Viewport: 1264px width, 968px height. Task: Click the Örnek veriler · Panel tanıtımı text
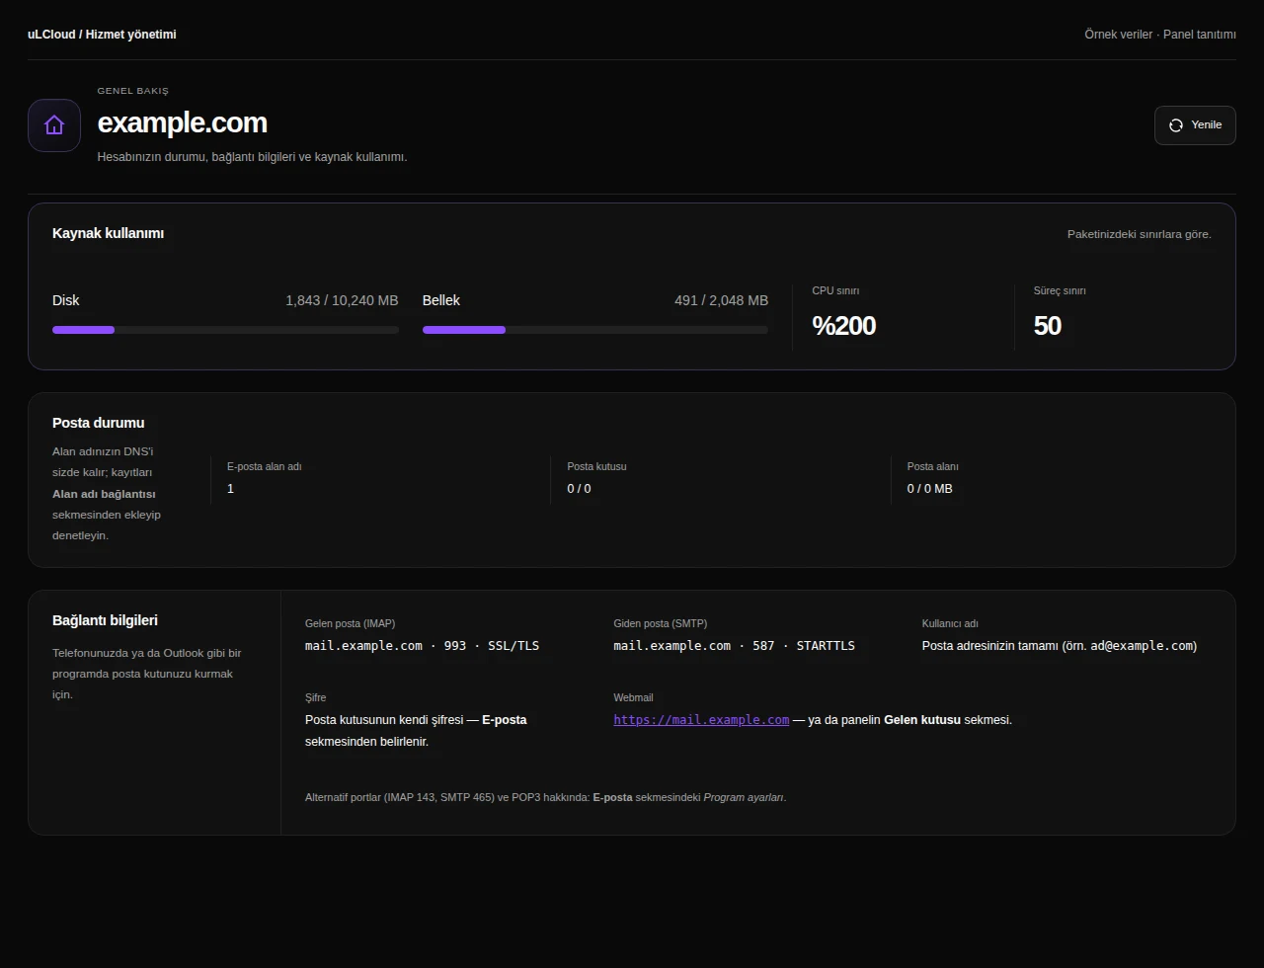tap(1160, 35)
